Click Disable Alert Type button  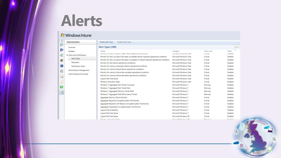click(x=124, y=42)
